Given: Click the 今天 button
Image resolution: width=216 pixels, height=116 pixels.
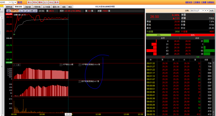Looking at the screenshot, I should [x=211, y=10].
